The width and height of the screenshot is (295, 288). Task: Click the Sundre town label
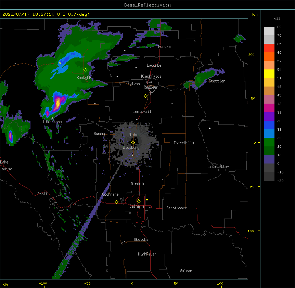(100, 134)
